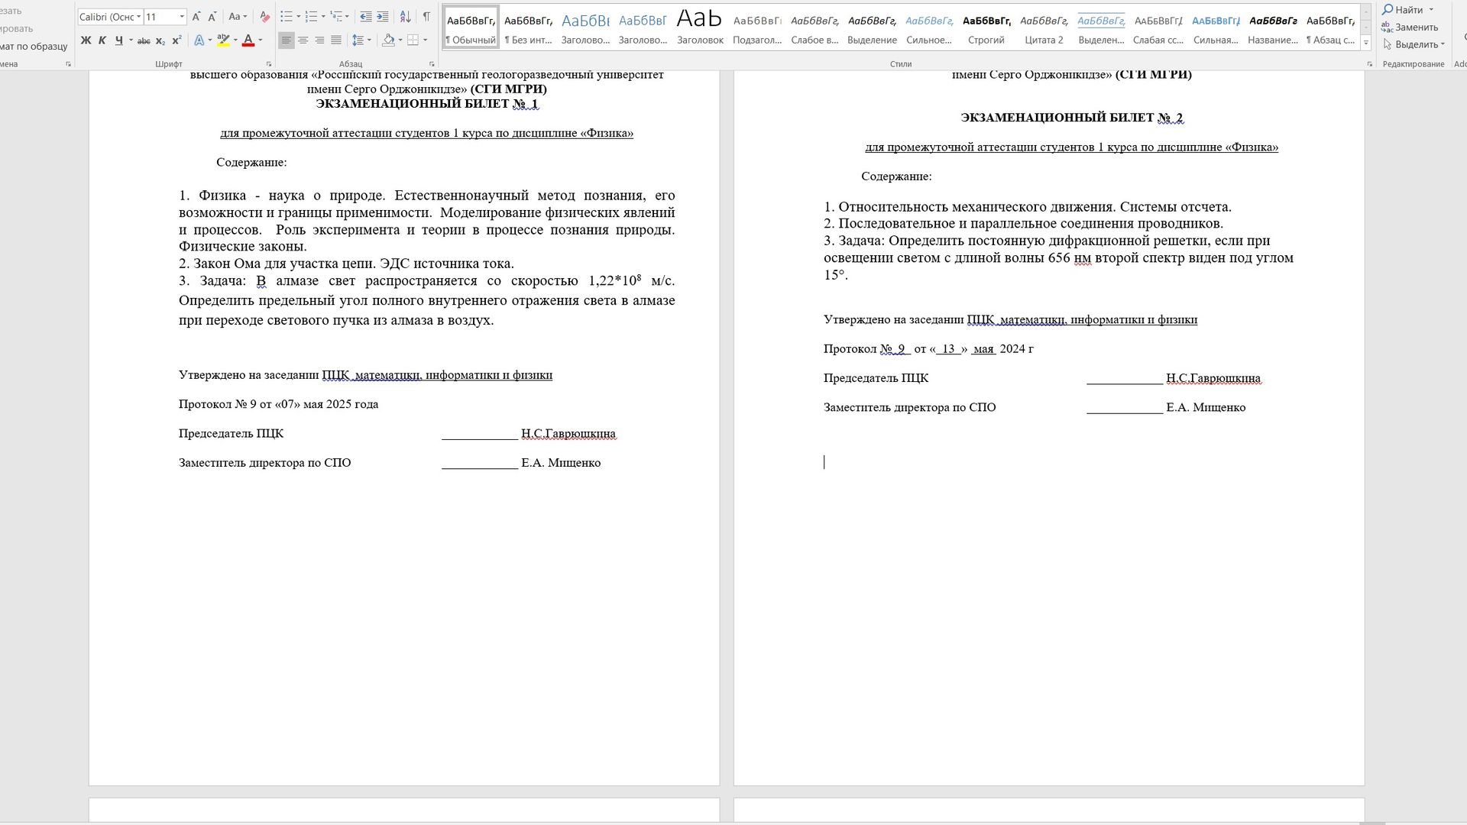Viewport: 1467px width, 825px height.
Task: Expand numbering library dropdown arrow
Action: (x=323, y=17)
